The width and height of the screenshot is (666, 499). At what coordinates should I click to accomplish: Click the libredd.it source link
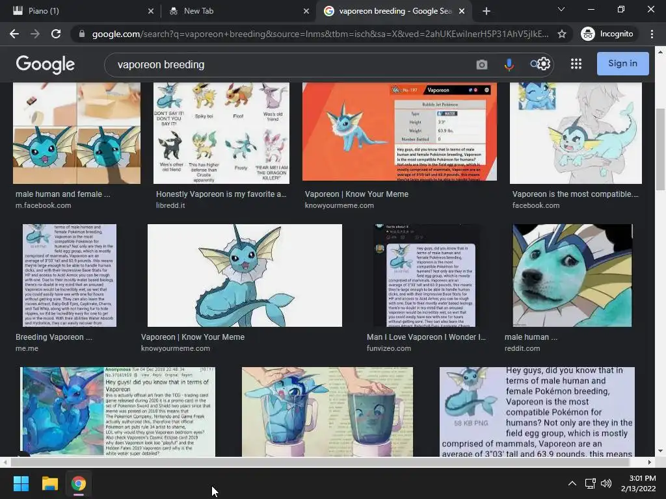click(170, 205)
